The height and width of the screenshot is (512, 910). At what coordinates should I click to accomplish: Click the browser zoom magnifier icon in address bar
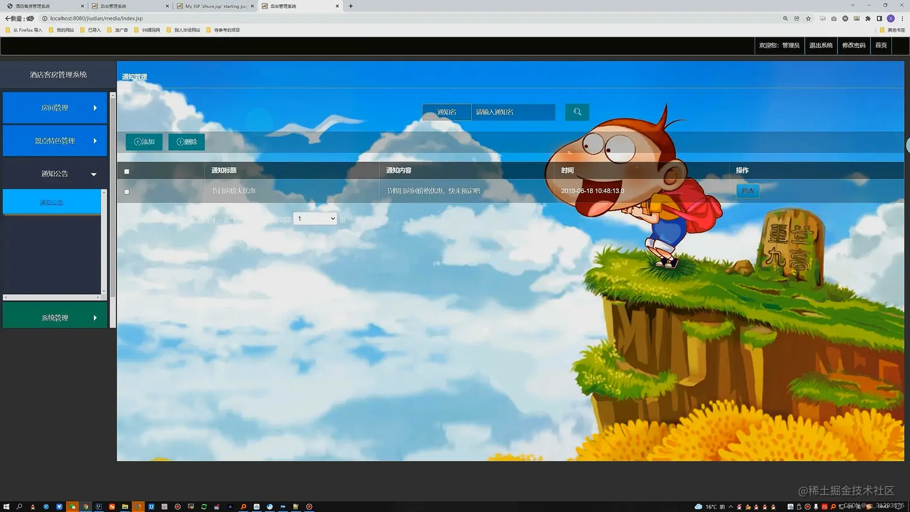click(x=785, y=19)
